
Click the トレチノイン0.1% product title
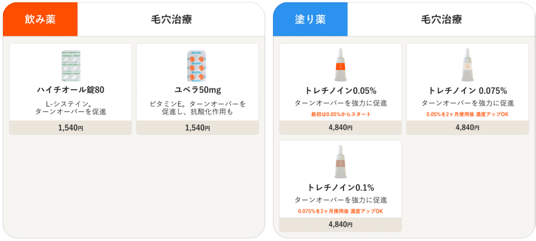pyautogui.click(x=341, y=188)
